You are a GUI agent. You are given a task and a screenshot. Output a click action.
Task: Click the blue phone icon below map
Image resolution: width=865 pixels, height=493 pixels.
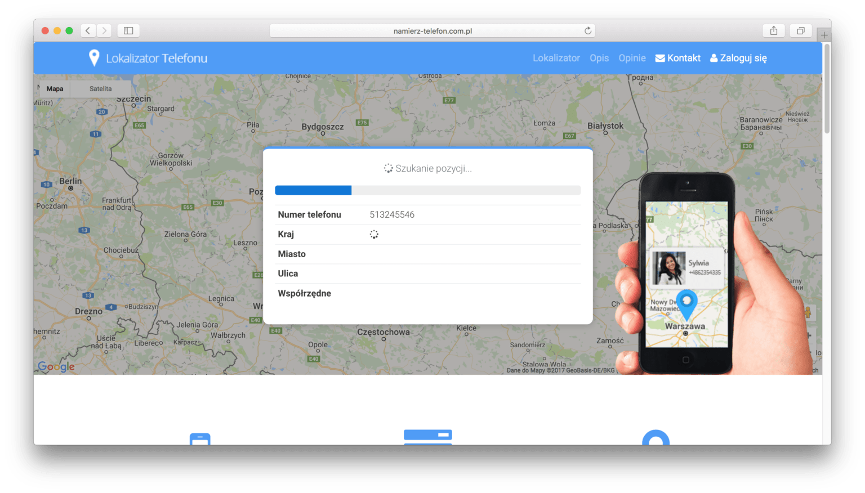[200, 439]
